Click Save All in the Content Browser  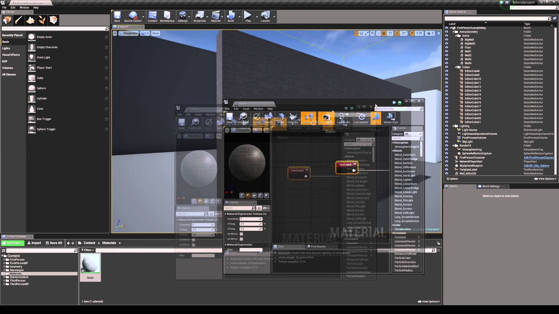click(54, 243)
